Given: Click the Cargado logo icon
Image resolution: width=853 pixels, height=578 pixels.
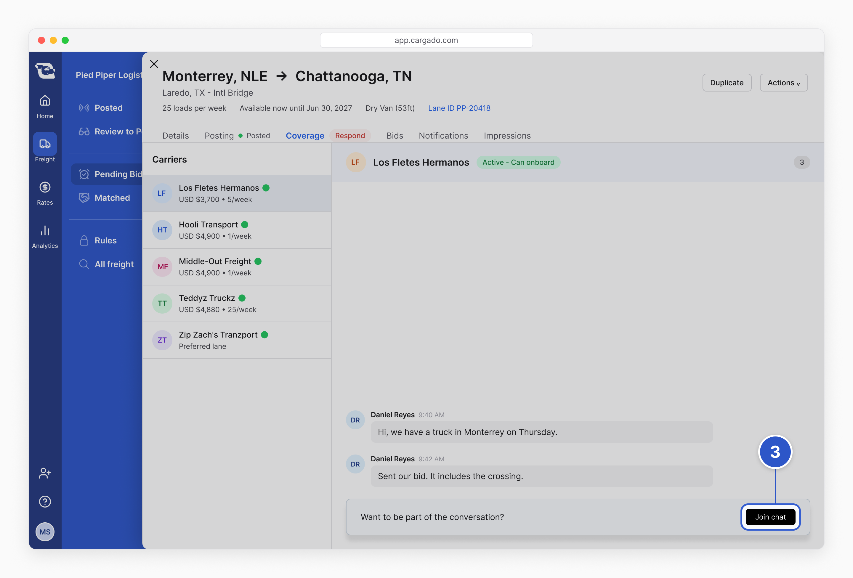Looking at the screenshot, I should (x=45, y=70).
